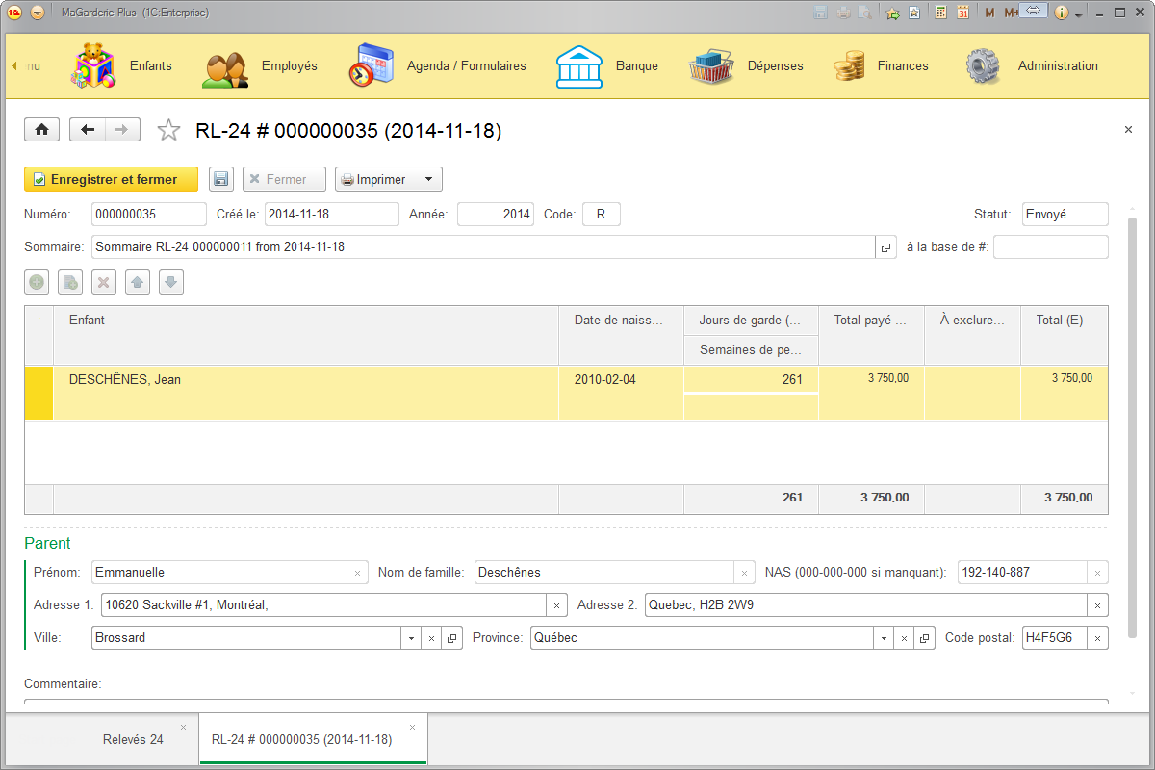The height and width of the screenshot is (770, 1155).
Task: Click the Enregistrer et fermer button
Action: (110, 178)
